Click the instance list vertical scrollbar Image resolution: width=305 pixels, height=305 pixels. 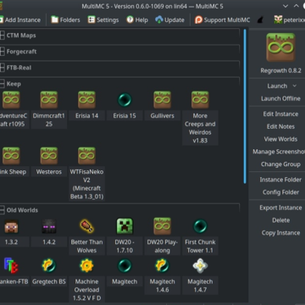click(x=245, y=107)
